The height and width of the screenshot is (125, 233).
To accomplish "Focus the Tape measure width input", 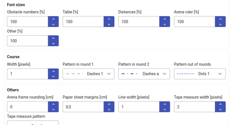I will point(194,107).
